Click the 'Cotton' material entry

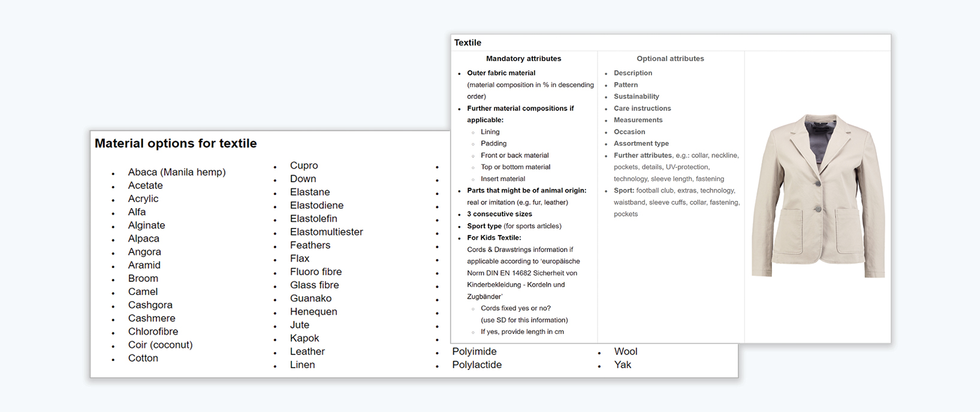[x=143, y=358]
